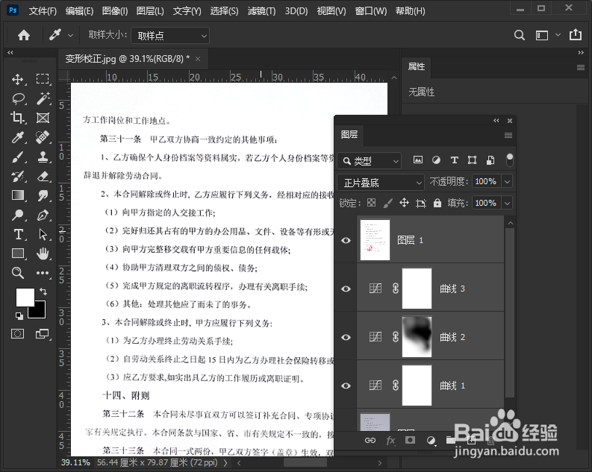Hide the 曲线 1 adjustment layer
This screenshot has height=472, width=592.
(346, 386)
